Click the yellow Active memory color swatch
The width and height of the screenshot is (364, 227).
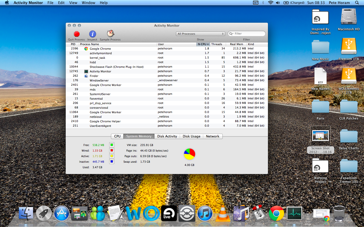tap(111, 156)
